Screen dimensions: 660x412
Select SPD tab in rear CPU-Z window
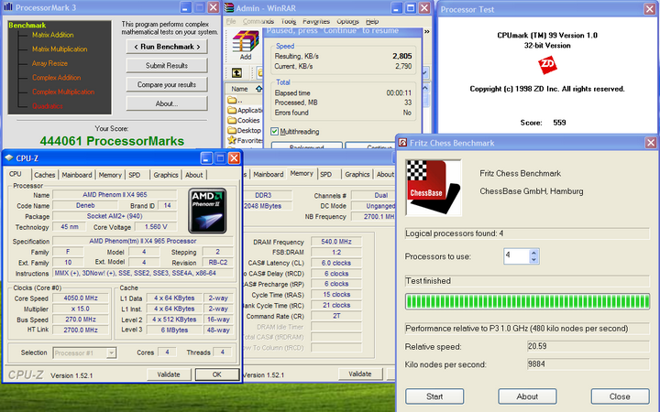325,175
